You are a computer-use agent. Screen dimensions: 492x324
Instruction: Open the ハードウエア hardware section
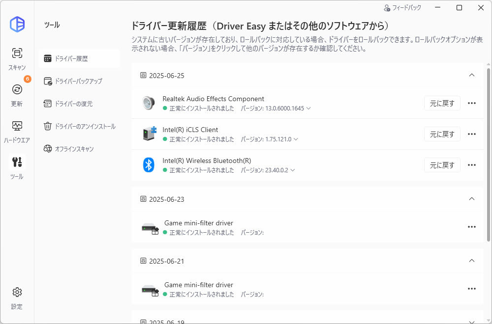click(x=17, y=131)
